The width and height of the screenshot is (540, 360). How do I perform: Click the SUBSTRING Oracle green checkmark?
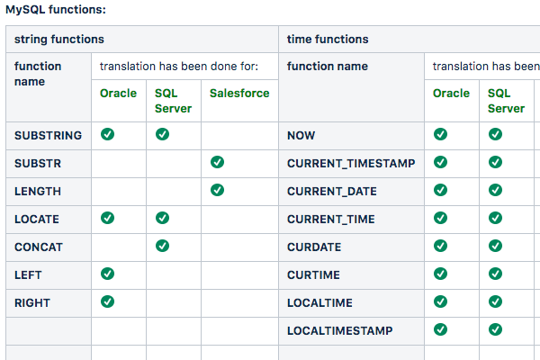107,135
